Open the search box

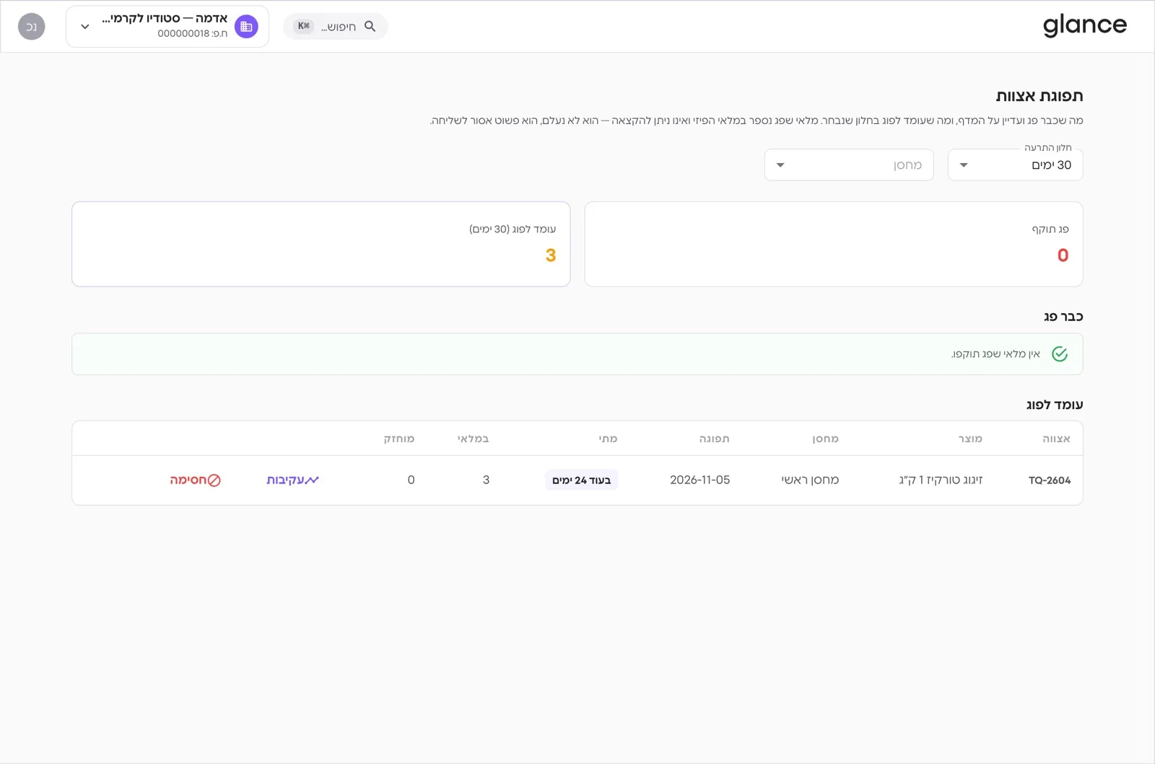[336, 27]
